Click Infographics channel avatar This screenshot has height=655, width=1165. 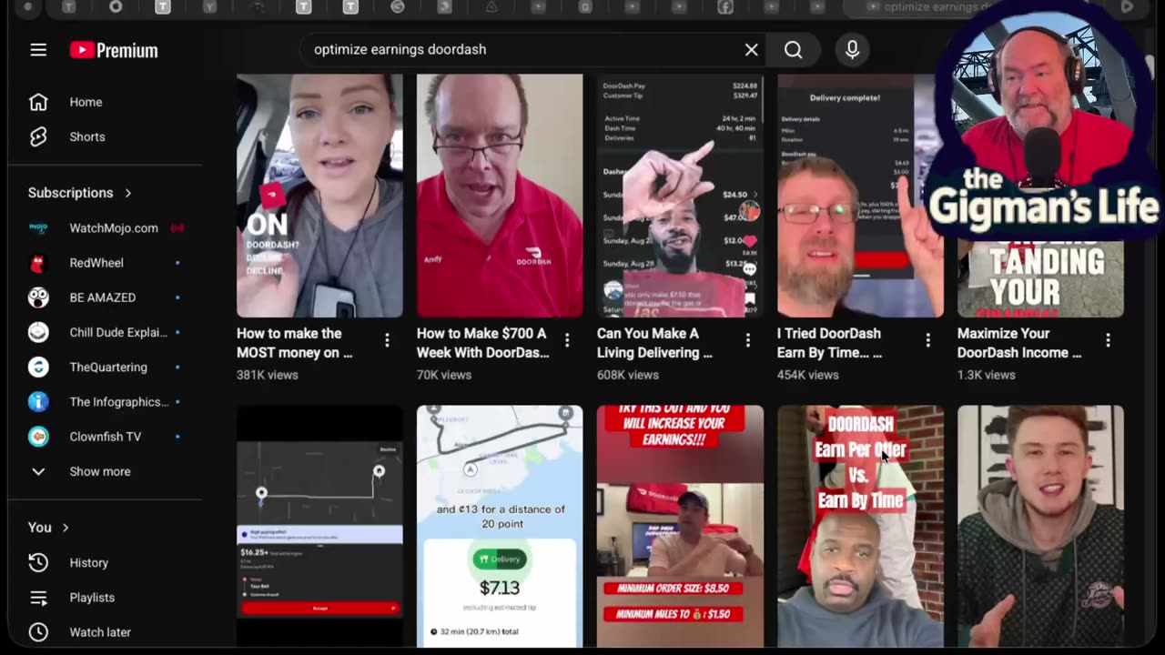pos(38,401)
